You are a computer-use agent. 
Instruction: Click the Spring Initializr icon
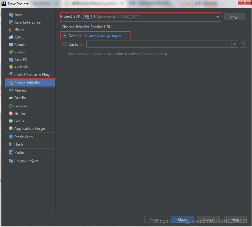(11, 83)
